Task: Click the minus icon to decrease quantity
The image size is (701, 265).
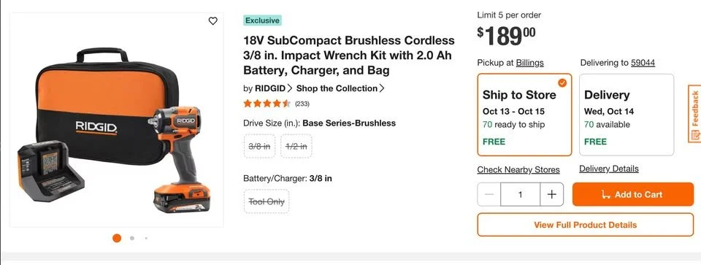Action: (489, 194)
